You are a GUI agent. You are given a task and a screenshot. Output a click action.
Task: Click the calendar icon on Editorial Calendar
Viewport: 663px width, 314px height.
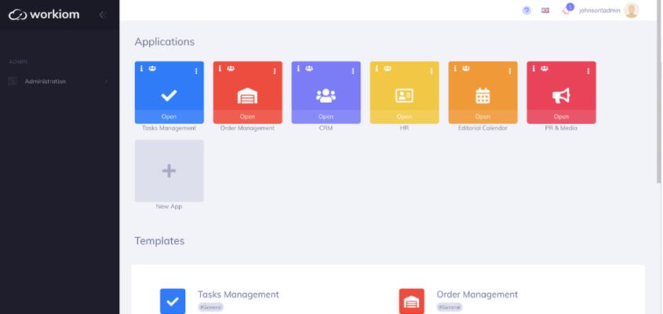[483, 96]
